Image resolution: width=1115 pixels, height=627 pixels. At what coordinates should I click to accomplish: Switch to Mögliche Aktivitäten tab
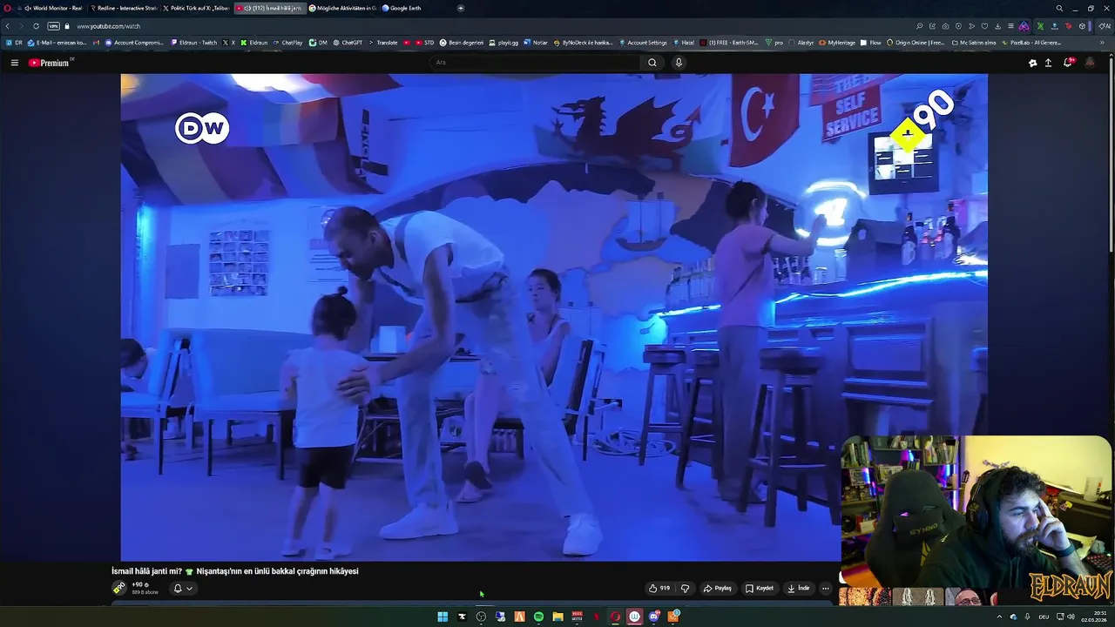click(342, 8)
